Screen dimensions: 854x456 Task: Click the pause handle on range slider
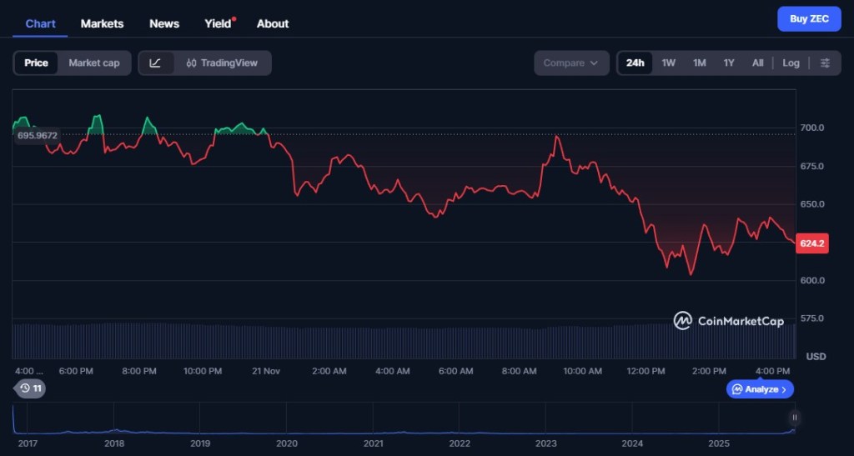point(795,418)
